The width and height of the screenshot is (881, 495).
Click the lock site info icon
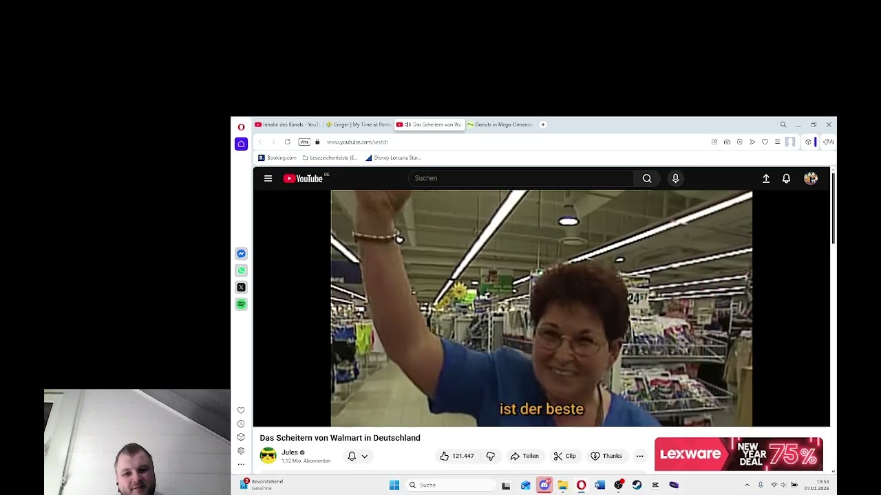coord(317,142)
